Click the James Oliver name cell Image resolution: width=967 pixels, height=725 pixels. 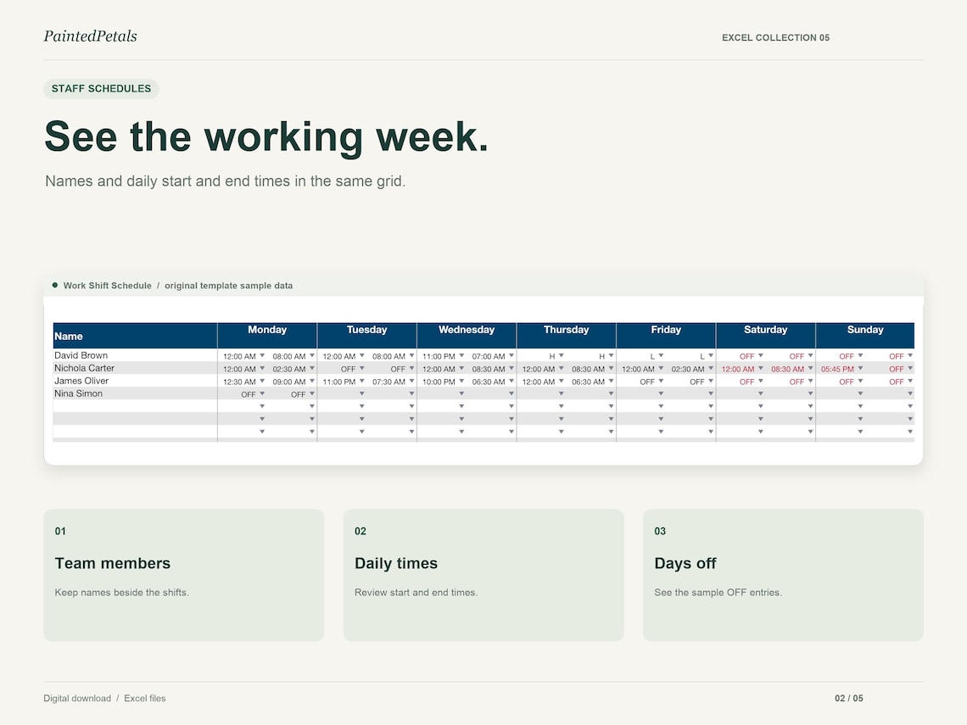coord(135,381)
